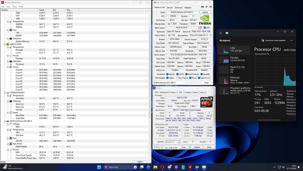The width and height of the screenshot is (303, 171).
Task: Open the Mainboard tab in CPU-Z
Action: [x=165, y=92]
